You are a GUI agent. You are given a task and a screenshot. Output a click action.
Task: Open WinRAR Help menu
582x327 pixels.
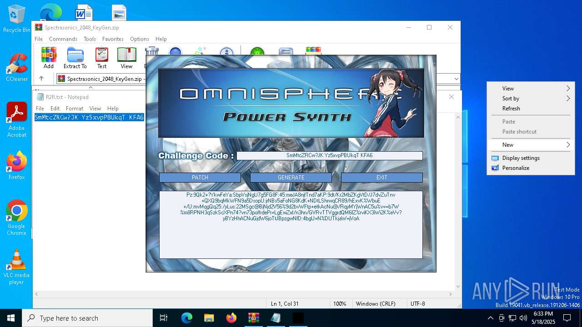(x=161, y=39)
